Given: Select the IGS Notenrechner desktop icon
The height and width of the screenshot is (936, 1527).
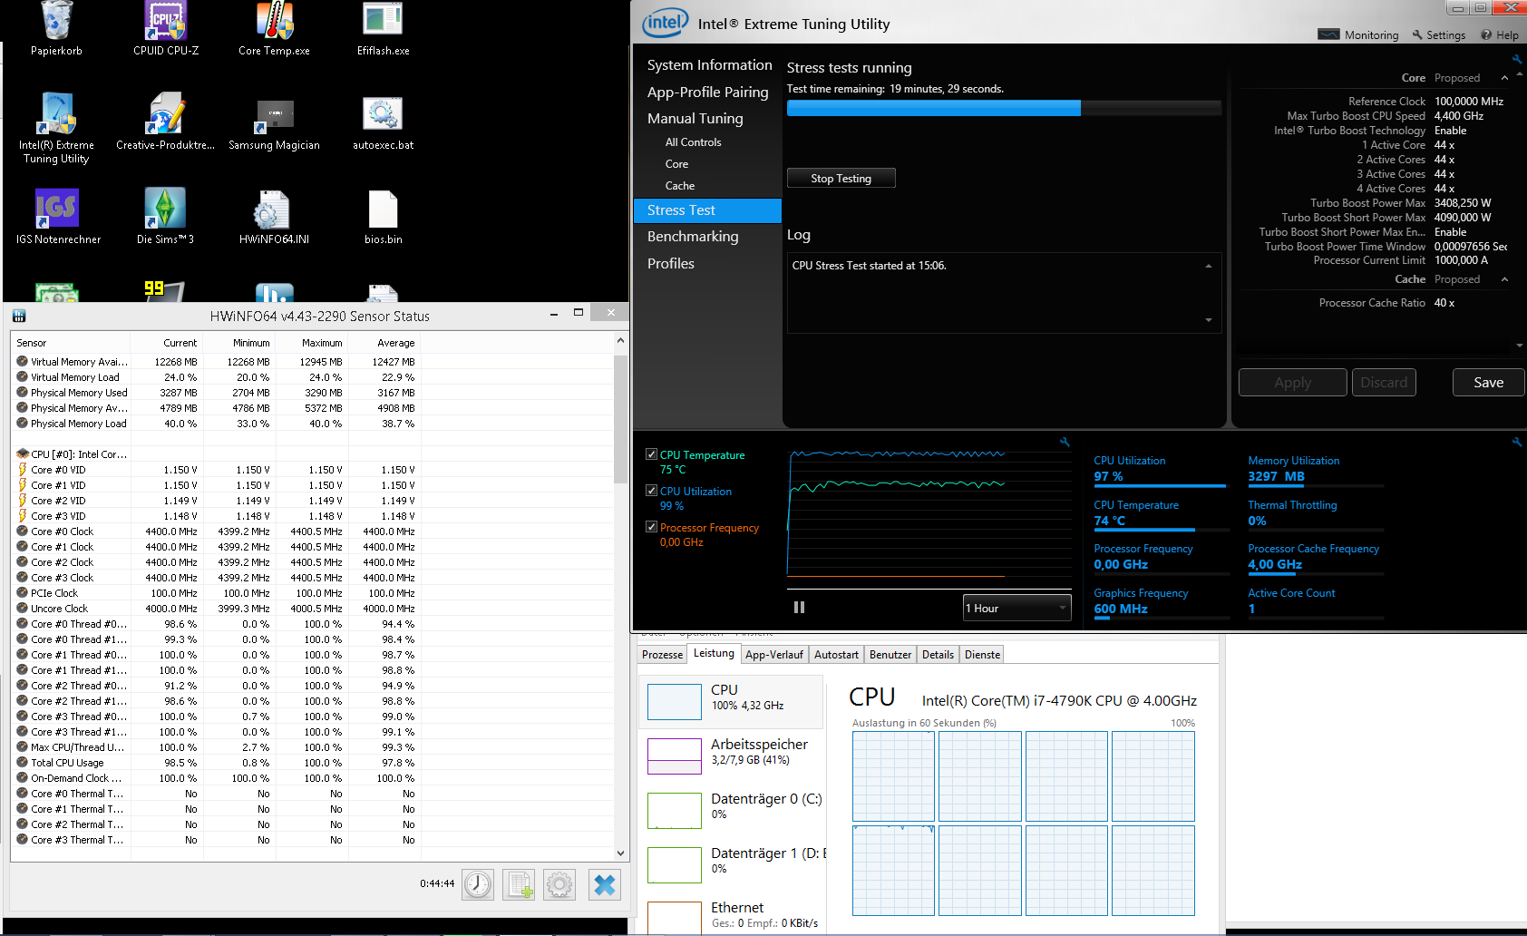Looking at the screenshot, I should (x=58, y=216).
